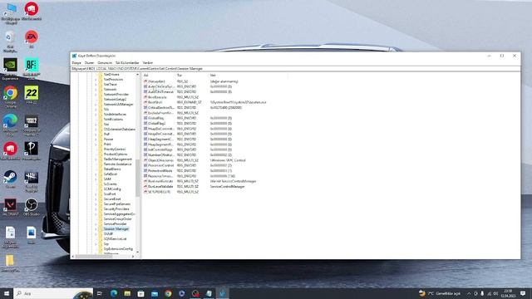Open Task View on the taskbar
This screenshot has width=532, height=299.
click(100, 293)
